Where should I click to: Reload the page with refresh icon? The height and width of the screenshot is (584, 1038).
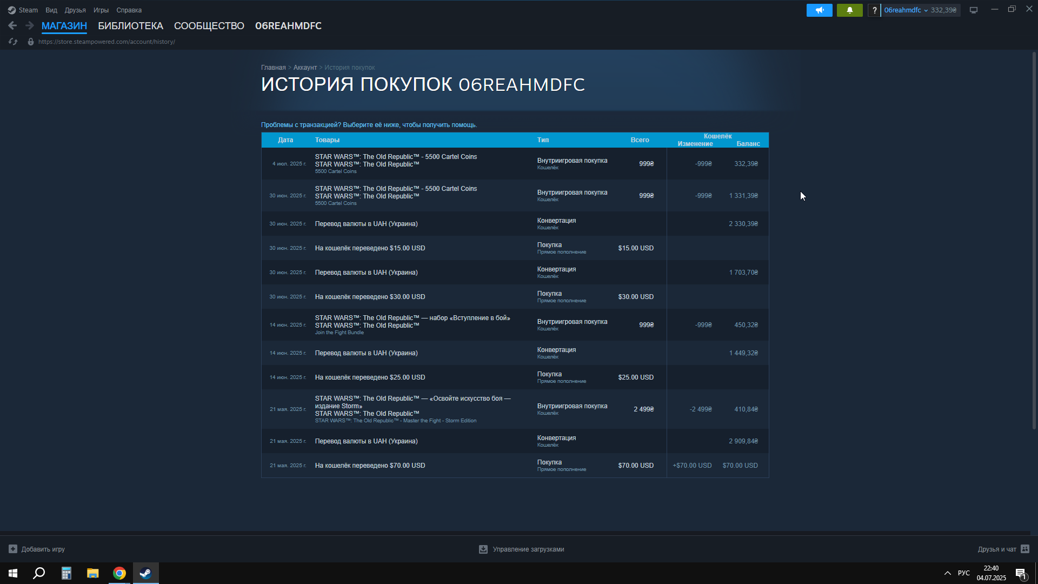tap(13, 42)
